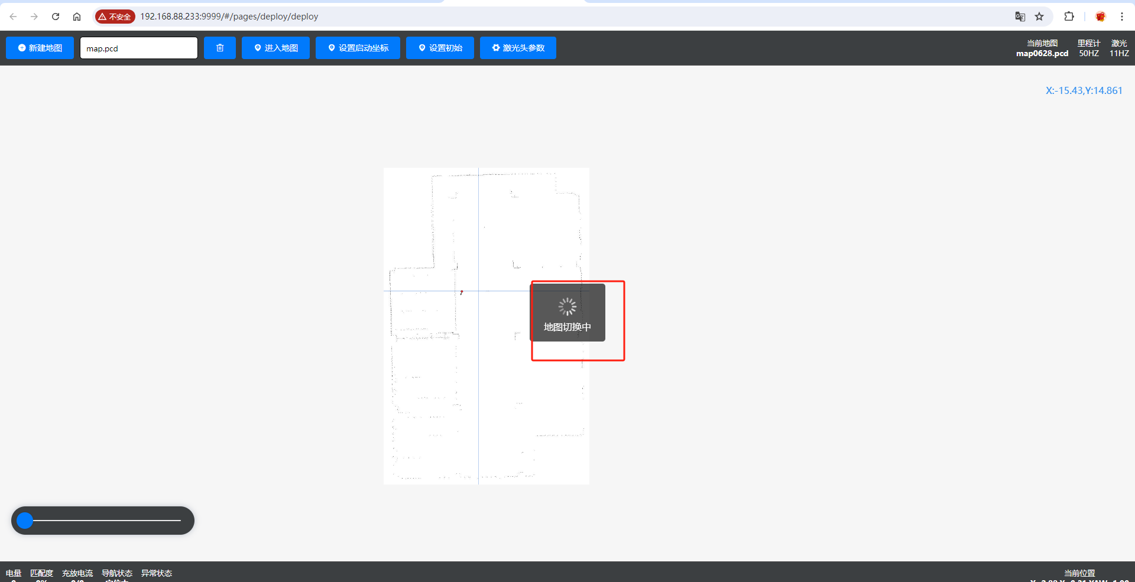Click the browser reload page icon
The height and width of the screenshot is (582, 1135).
coord(56,17)
